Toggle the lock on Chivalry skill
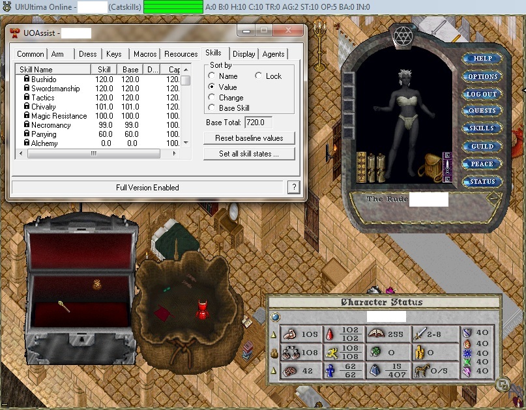526x410 pixels. point(27,106)
